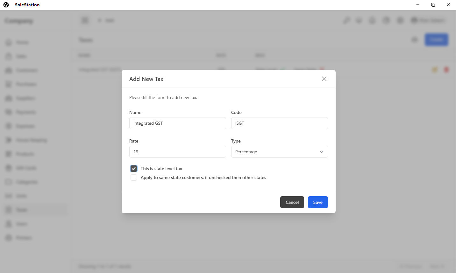Image resolution: width=456 pixels, height=273 pixels.
Task: Click the yellow edit icon in tax row
Action: pyautogui.click(x=435, y=70)
